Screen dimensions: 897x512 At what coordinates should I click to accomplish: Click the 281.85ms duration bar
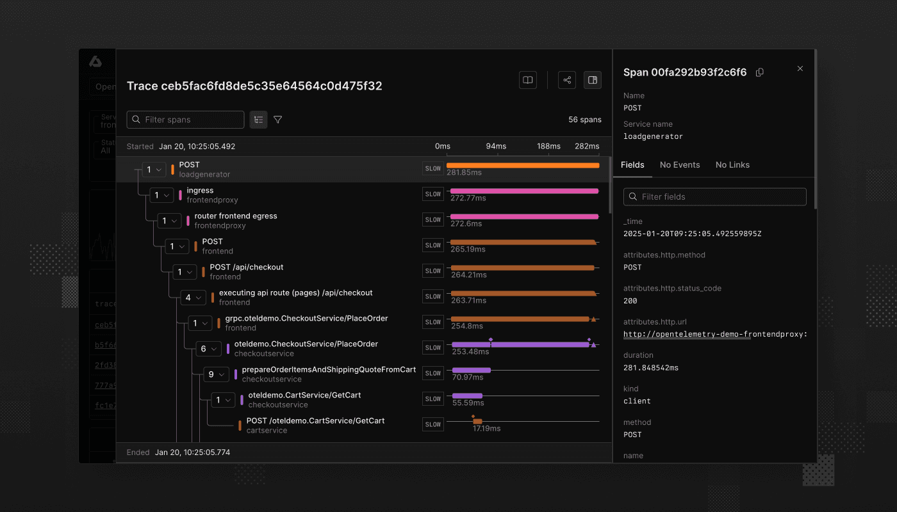click(x=522, y=164)
